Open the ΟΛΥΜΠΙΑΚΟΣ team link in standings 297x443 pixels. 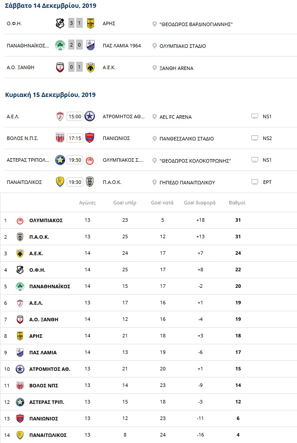click(x=46, y=220)
